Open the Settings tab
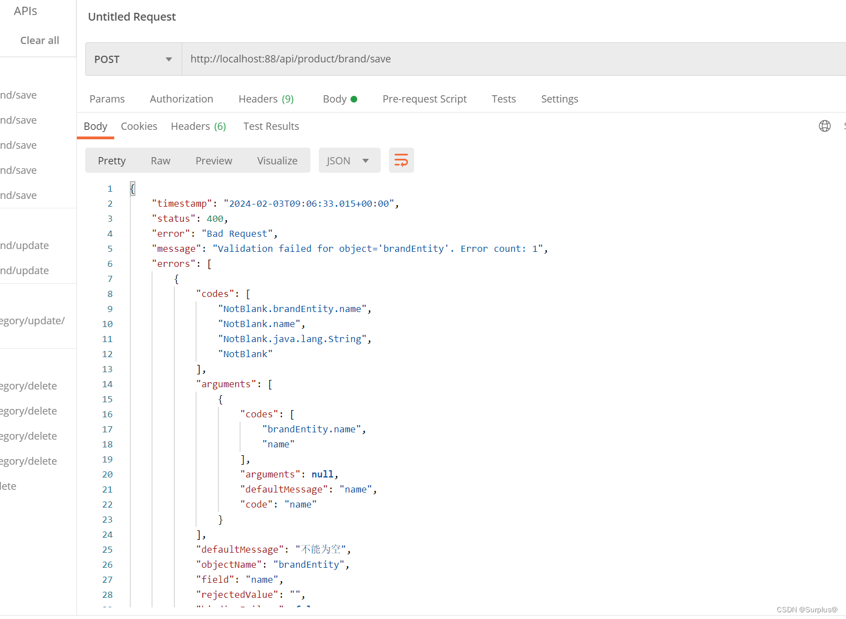The height and width of the screenshot is (619, 846). pos(560,99)
